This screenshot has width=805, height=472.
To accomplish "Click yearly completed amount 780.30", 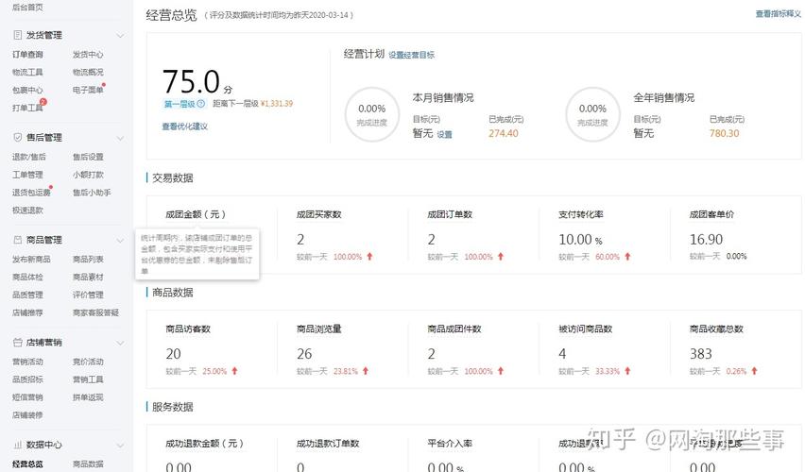I will tap(725, 133).
